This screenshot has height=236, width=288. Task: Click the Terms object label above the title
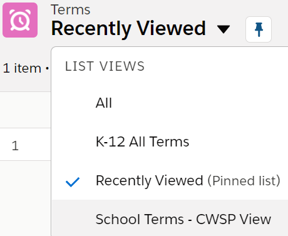[x=71, y=10]
